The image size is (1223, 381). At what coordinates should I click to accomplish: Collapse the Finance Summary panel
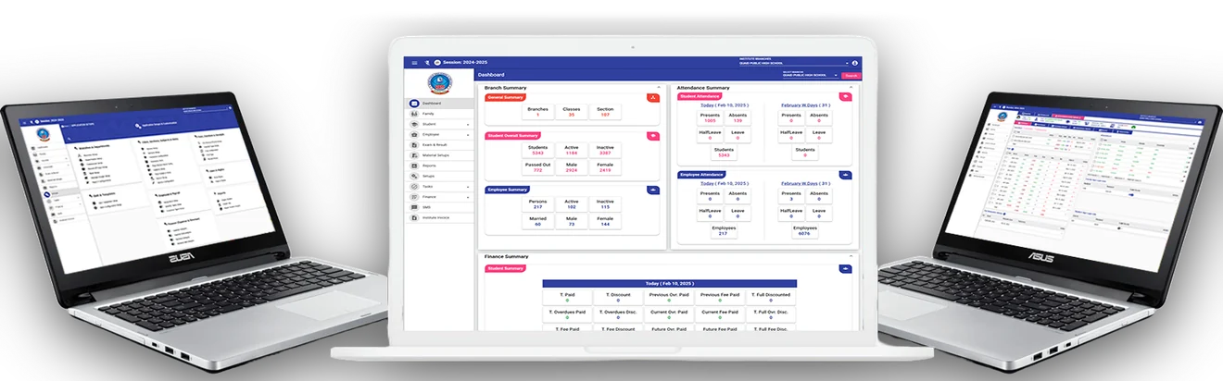851,256
